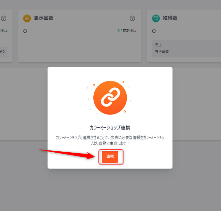
Task: Click the large orange chain-link icon
Action: coord(110,98)
